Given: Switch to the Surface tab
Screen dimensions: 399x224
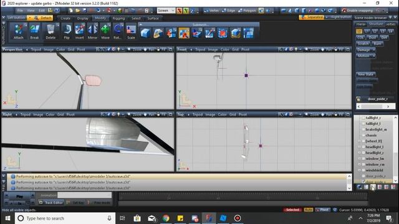Looking at the screenshot, I should (x=153, y=18).
